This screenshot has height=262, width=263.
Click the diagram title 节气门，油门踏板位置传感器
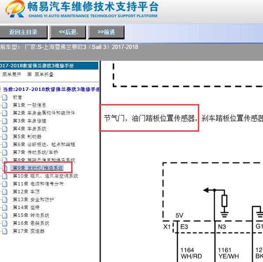[150, 118]
